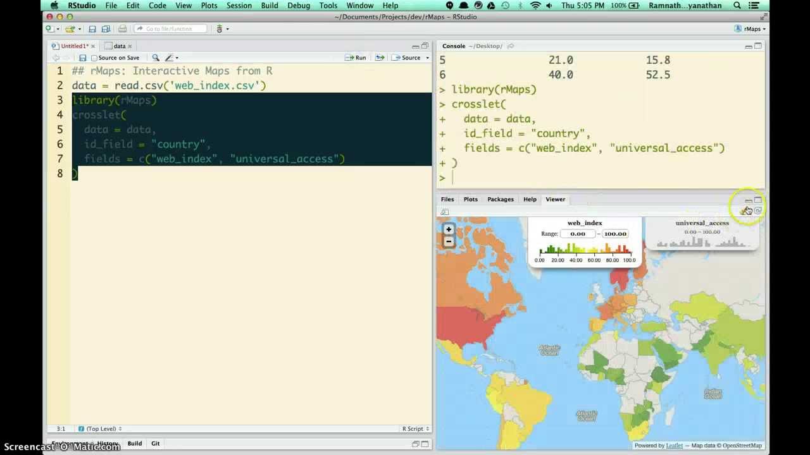Maximize the source editor pane
Screen dimensions: 810x455
(x=425, y=46)
